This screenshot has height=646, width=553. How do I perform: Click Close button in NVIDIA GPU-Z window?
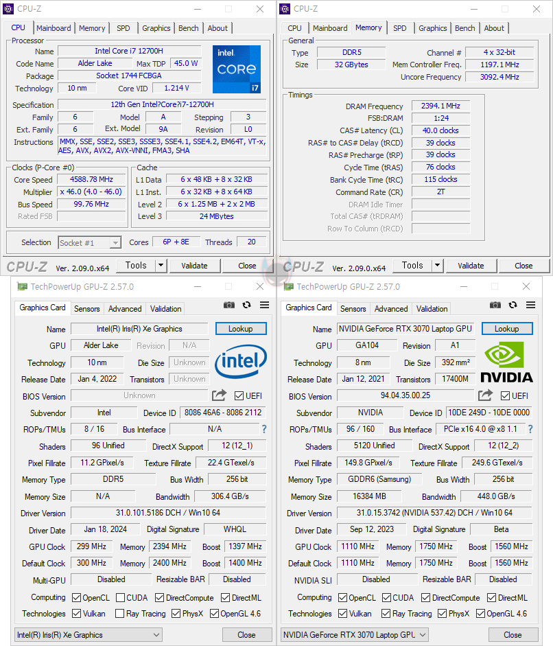pos(513,635)
